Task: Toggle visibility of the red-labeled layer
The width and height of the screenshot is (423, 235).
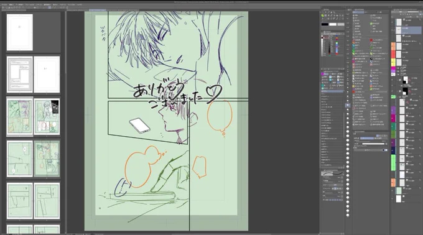Action: pos(393,54)
